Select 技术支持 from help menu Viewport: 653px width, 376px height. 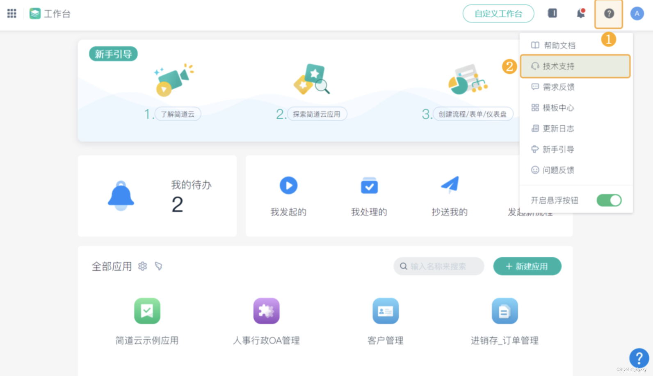(575, 66)
